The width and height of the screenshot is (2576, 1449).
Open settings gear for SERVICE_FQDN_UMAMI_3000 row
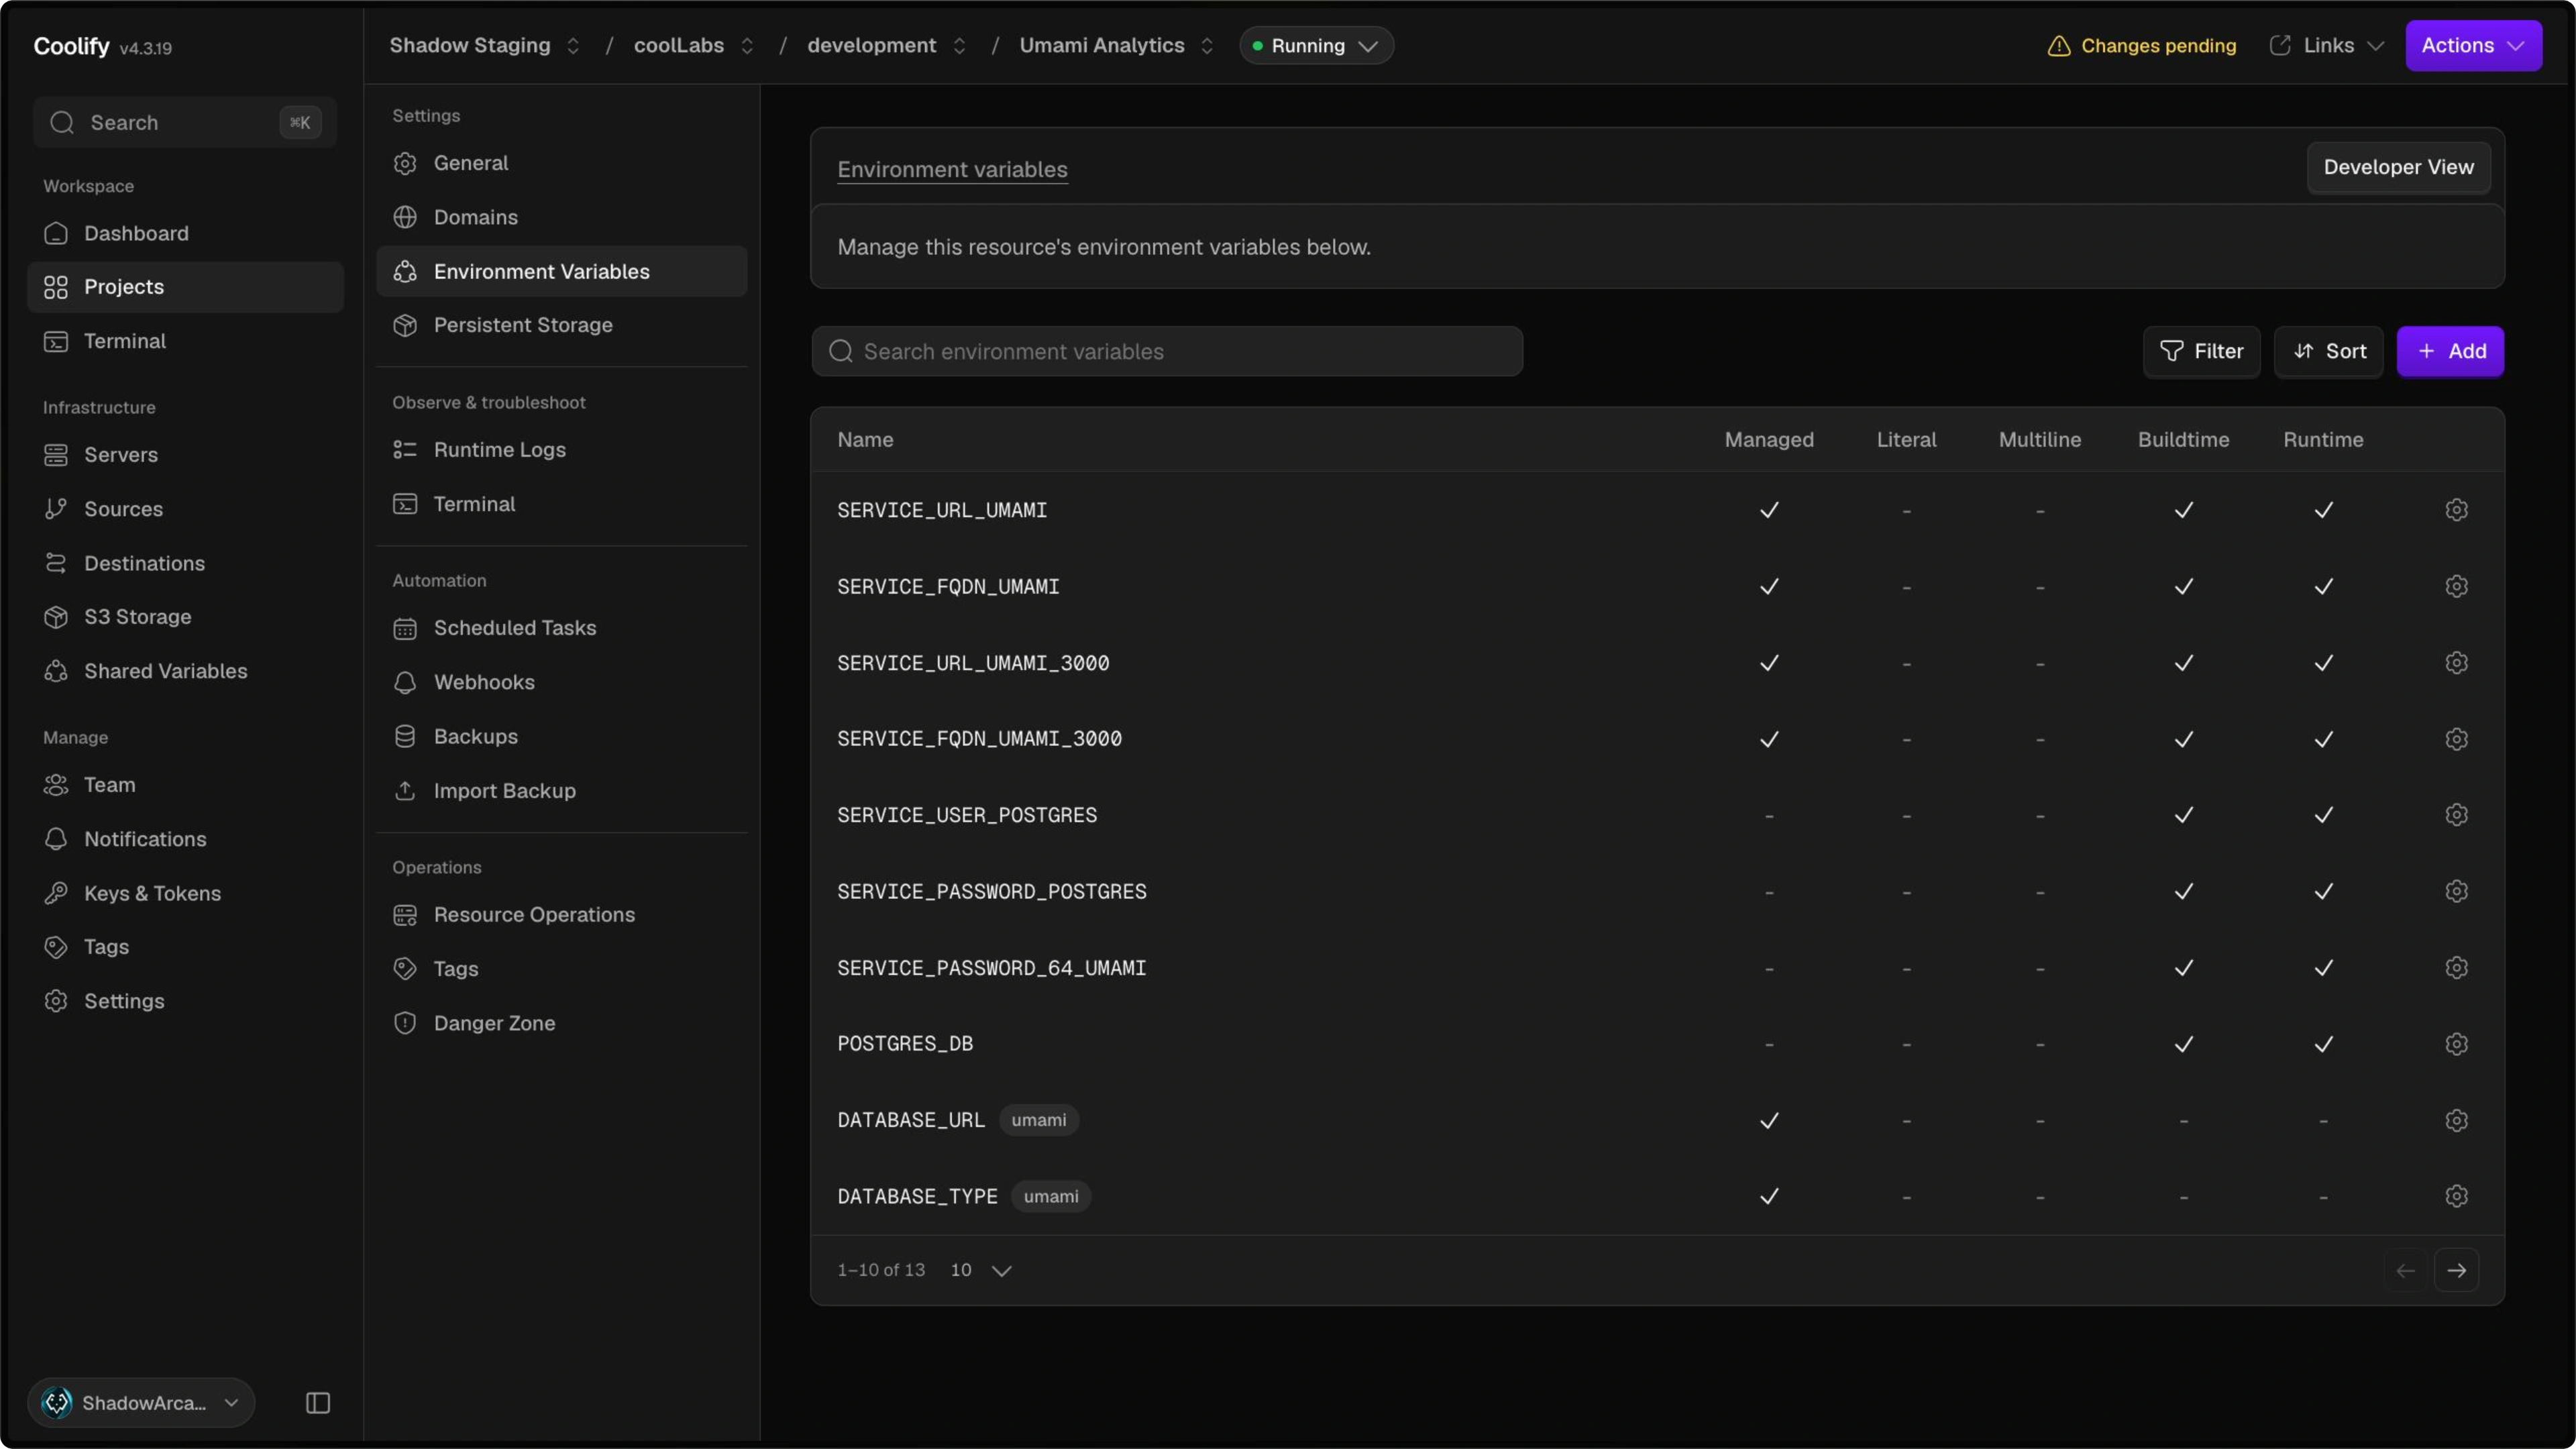(x=2456, y=739)
